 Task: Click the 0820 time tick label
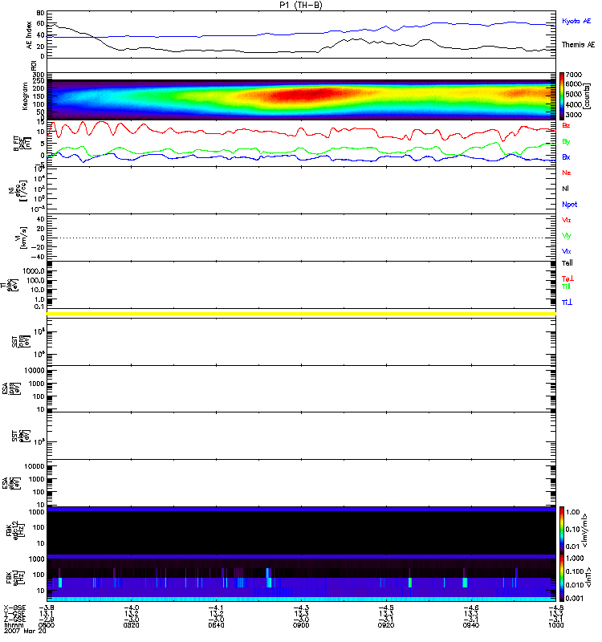[x=131, y=625]
